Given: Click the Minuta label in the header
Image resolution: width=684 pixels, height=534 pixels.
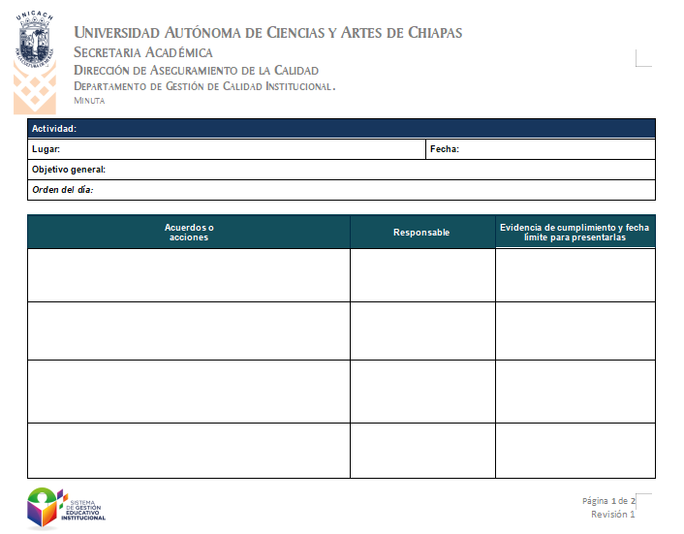Looking at the screenshot, I should click(x=89, y=101).
